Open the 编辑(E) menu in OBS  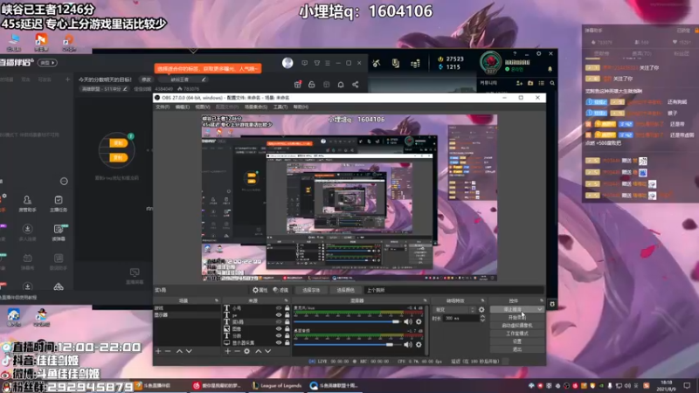pos(183,107)
